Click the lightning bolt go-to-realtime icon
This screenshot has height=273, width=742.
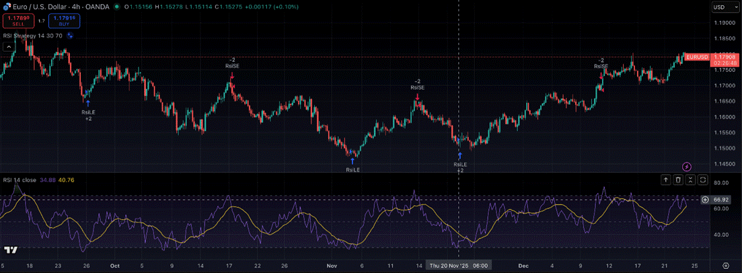pos(686,166)
